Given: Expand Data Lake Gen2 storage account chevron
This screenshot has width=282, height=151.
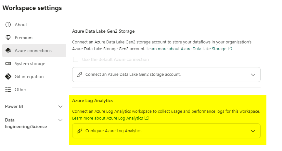Looking at the screenshot, I should (253, 75).
